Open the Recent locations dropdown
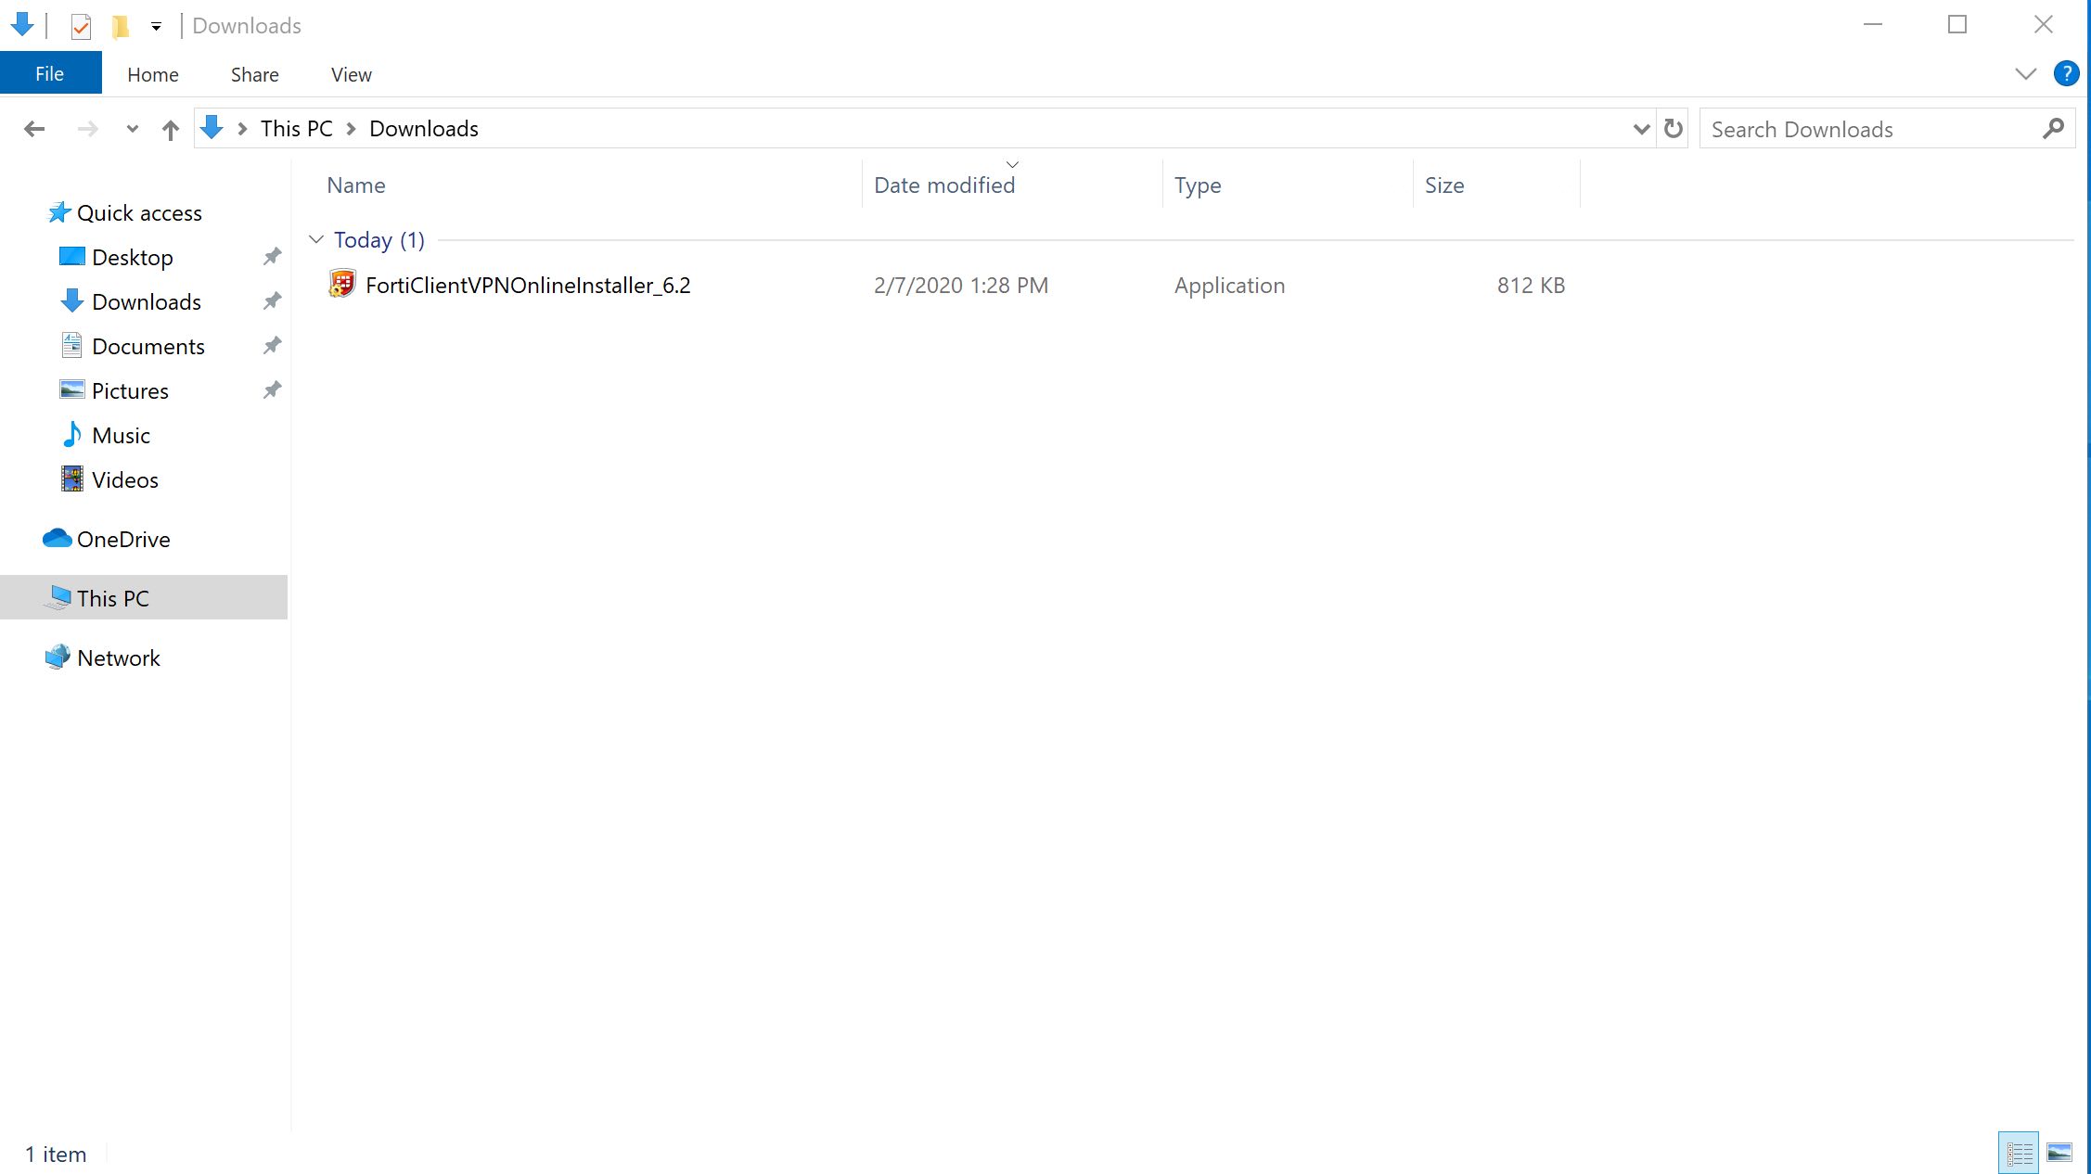This screenshot has width=2091, height=1174. coord(132,129)
